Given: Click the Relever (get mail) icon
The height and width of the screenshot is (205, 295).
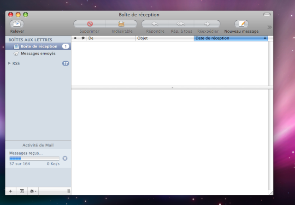Looking at the screenshot, I should coord(17,24).
